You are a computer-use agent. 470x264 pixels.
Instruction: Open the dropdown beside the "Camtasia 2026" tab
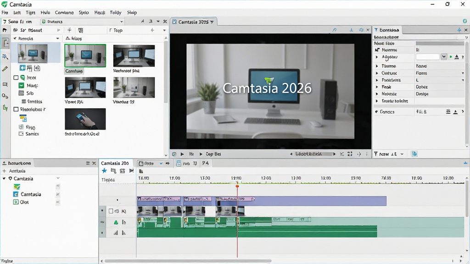pos(212,22)
